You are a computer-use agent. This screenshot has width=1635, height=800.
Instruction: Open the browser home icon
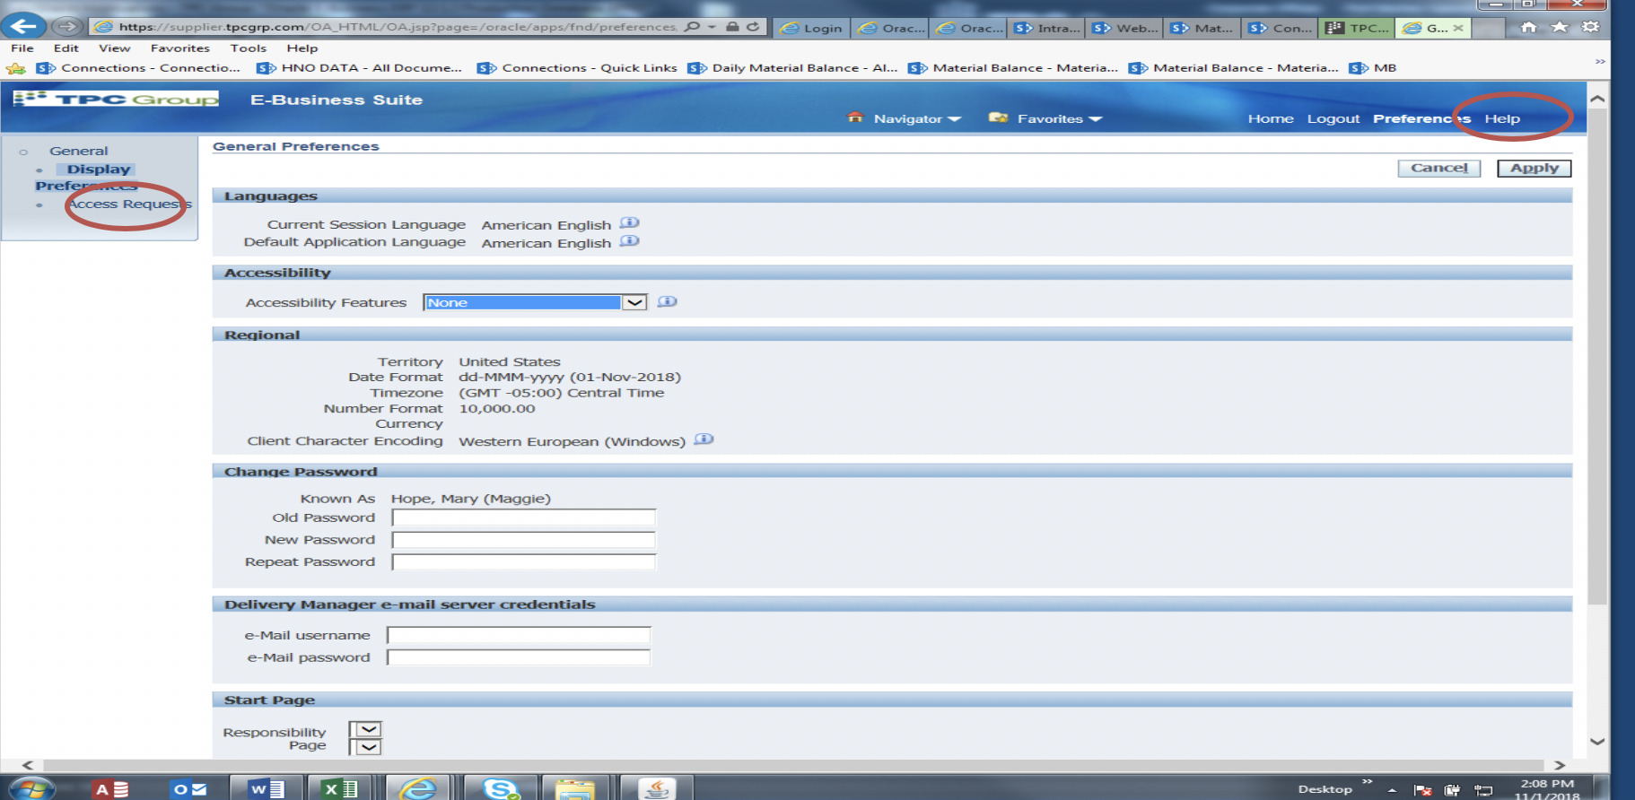click(1529, 26)
